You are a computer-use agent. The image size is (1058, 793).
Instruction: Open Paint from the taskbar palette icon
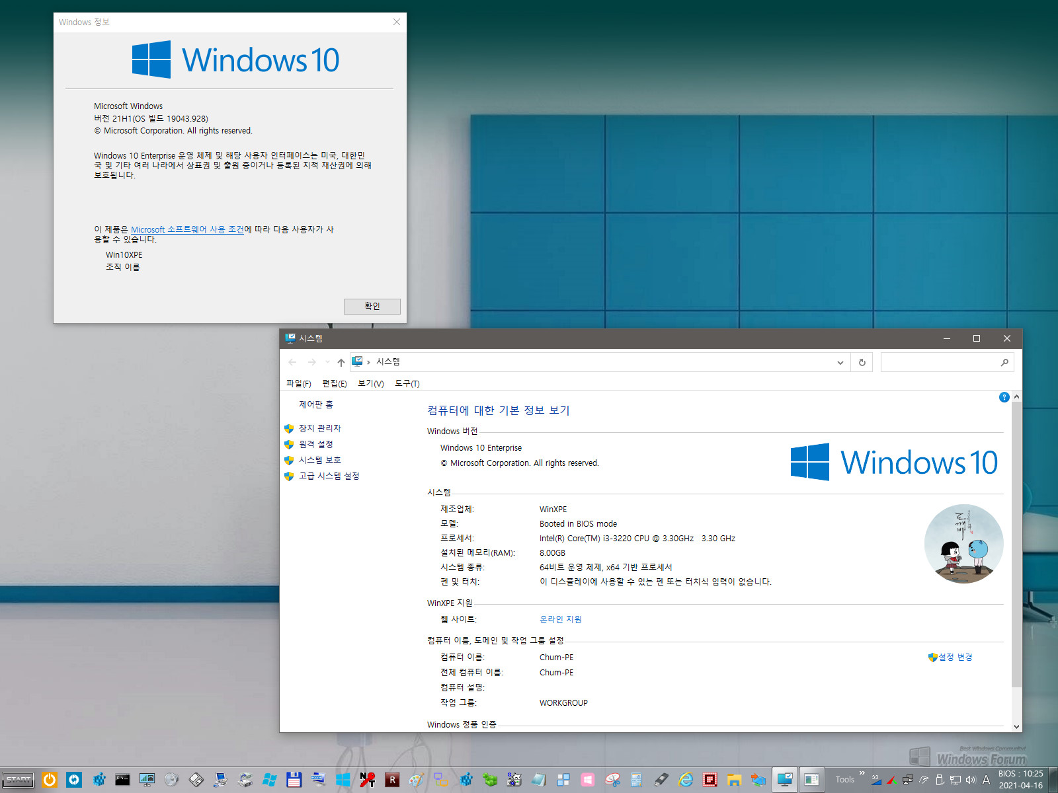416,780
